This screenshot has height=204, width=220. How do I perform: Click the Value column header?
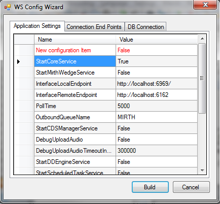coord(157,40)
